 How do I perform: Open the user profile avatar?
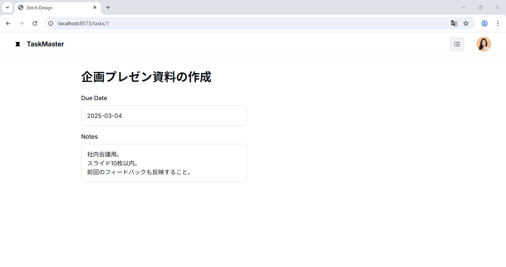coord(484,44)
